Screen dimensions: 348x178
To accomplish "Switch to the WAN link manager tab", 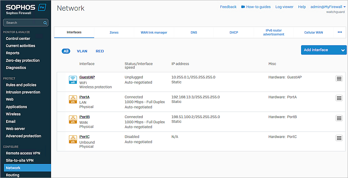I will (x=154, y=33).
